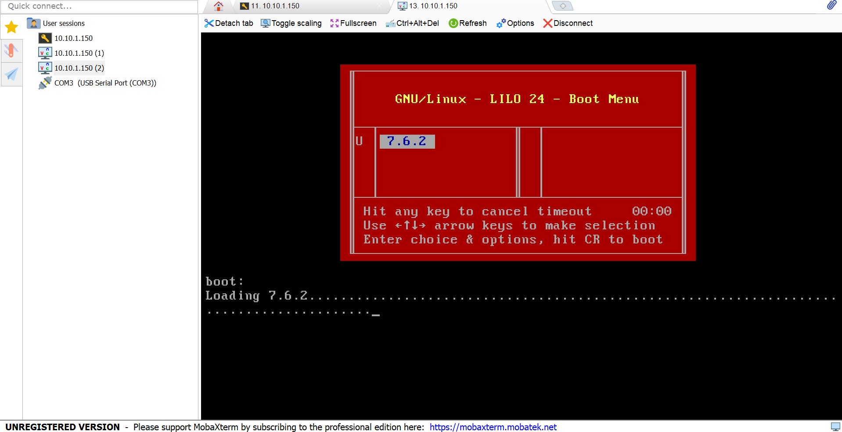This screenshot has width=842, height=432.
Task: Disconnect the current VNC session
Action: [x=568, y=23]
